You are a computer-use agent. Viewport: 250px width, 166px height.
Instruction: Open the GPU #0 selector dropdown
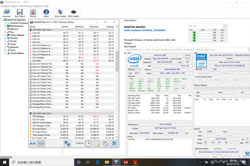click(x=201, y=69)
